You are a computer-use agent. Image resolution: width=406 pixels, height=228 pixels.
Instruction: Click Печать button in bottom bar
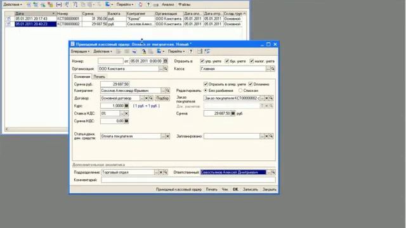[211, 189]
